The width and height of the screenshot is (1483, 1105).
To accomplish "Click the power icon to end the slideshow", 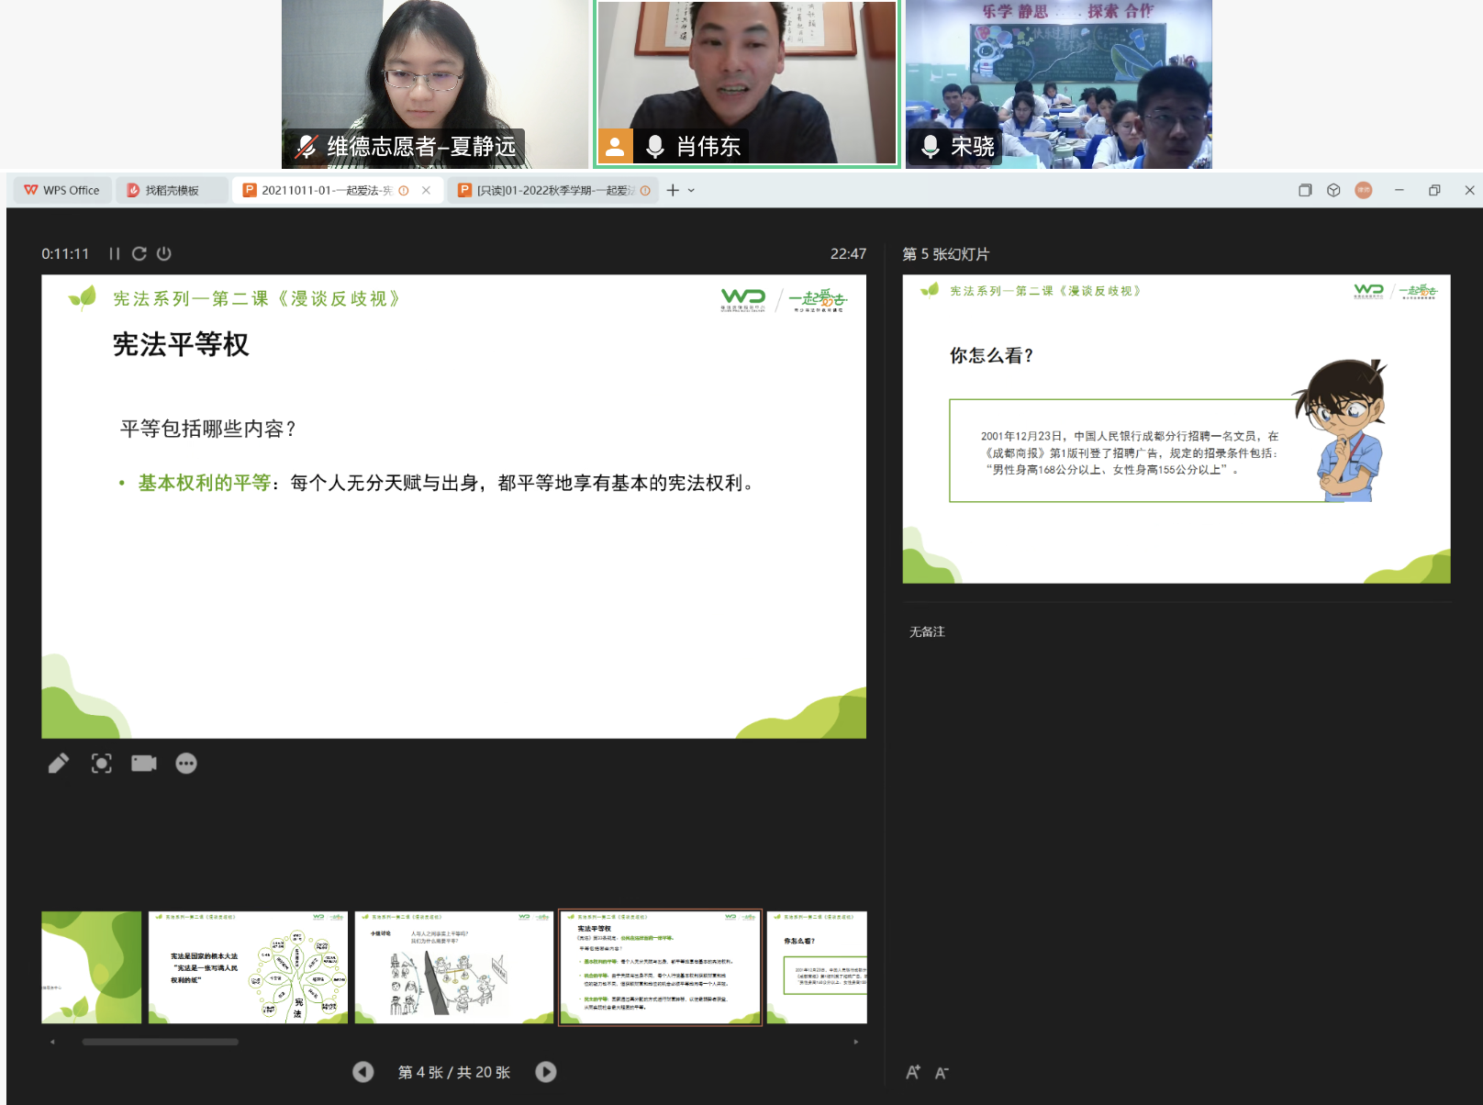I will tap(164, 254).
